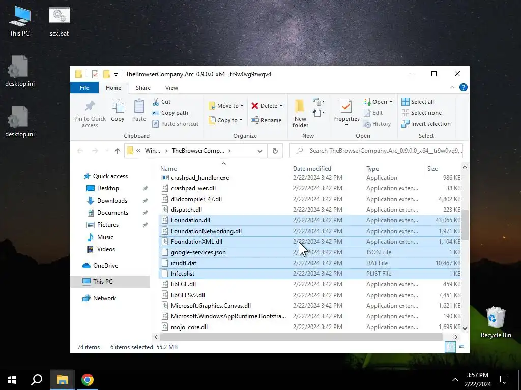The image size is (521, 390).
Task: Click taskbar search magnifier icon
Action: coord(37,380)
